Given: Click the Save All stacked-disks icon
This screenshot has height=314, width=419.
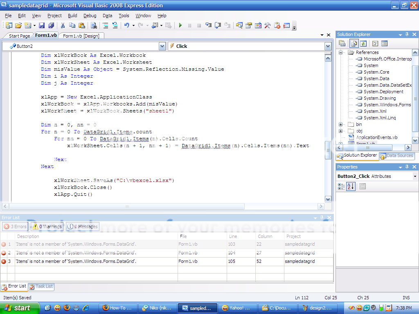Looking at the screenshot, I should pyautogui.click(x=51, y=25).
